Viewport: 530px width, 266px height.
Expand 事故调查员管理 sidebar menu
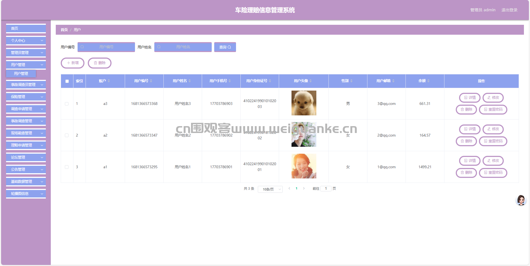pyautogui.click(x=26, y=85)
